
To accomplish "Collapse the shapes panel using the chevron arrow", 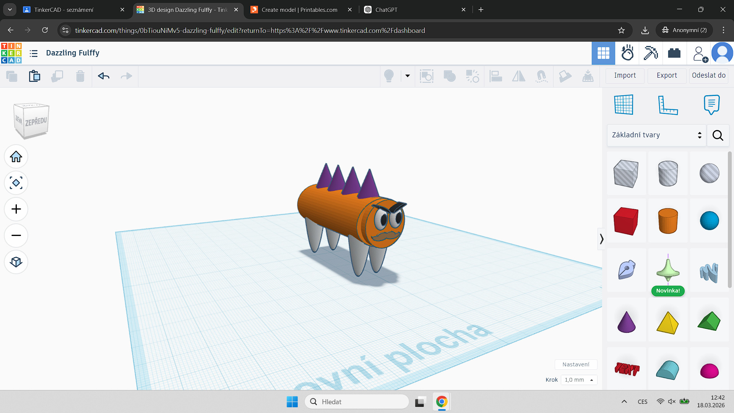I will pos(601,239).
